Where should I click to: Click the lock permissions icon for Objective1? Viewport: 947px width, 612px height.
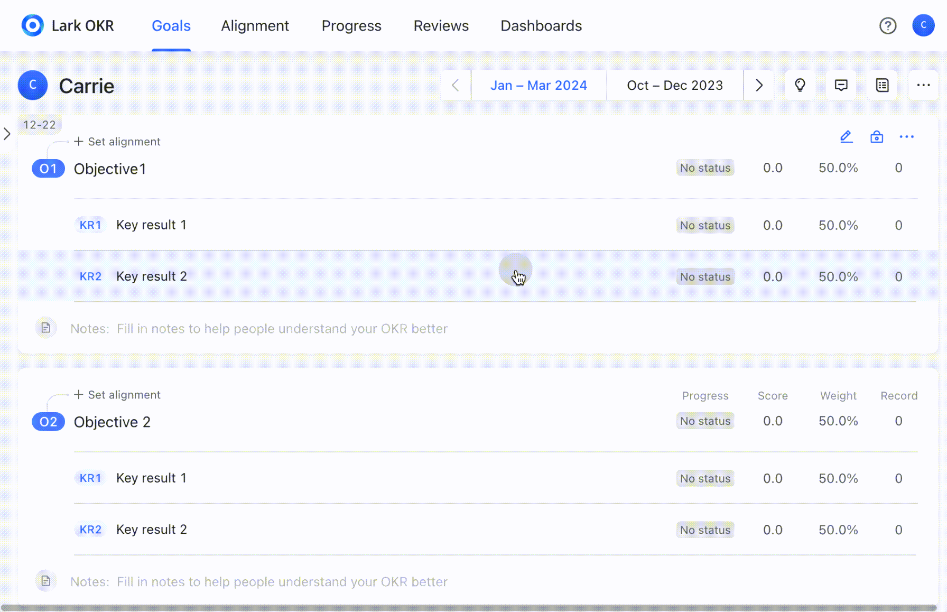876,137
